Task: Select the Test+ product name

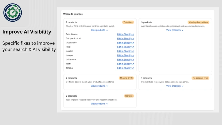Action: (68, 64)
